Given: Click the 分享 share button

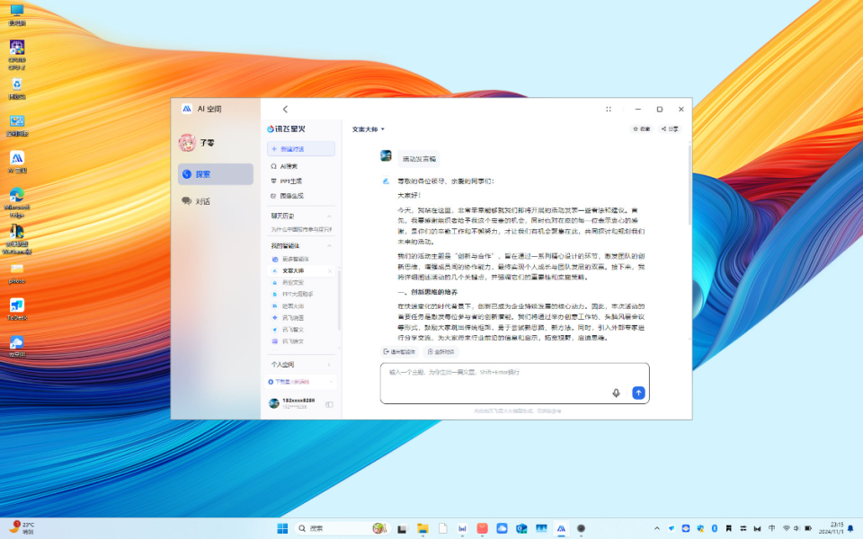Looking at the screenshot, I should click(x=670, y=128).
